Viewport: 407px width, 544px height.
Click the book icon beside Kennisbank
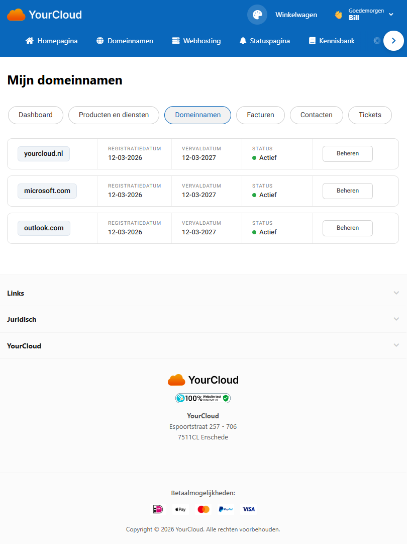click(312, 41)
